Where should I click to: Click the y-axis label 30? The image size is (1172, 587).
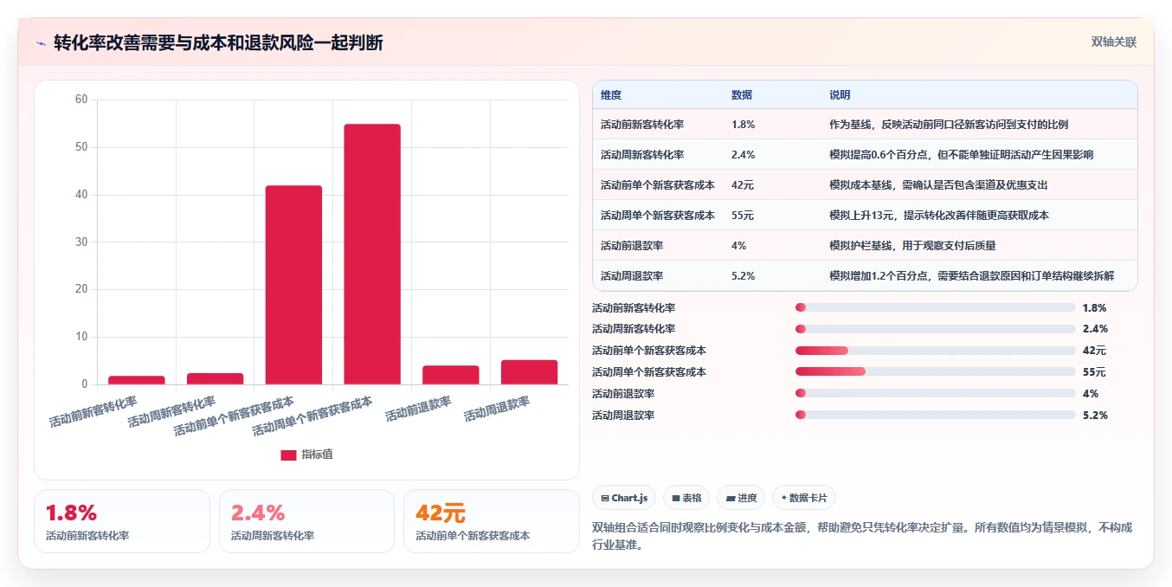point(81,242)
